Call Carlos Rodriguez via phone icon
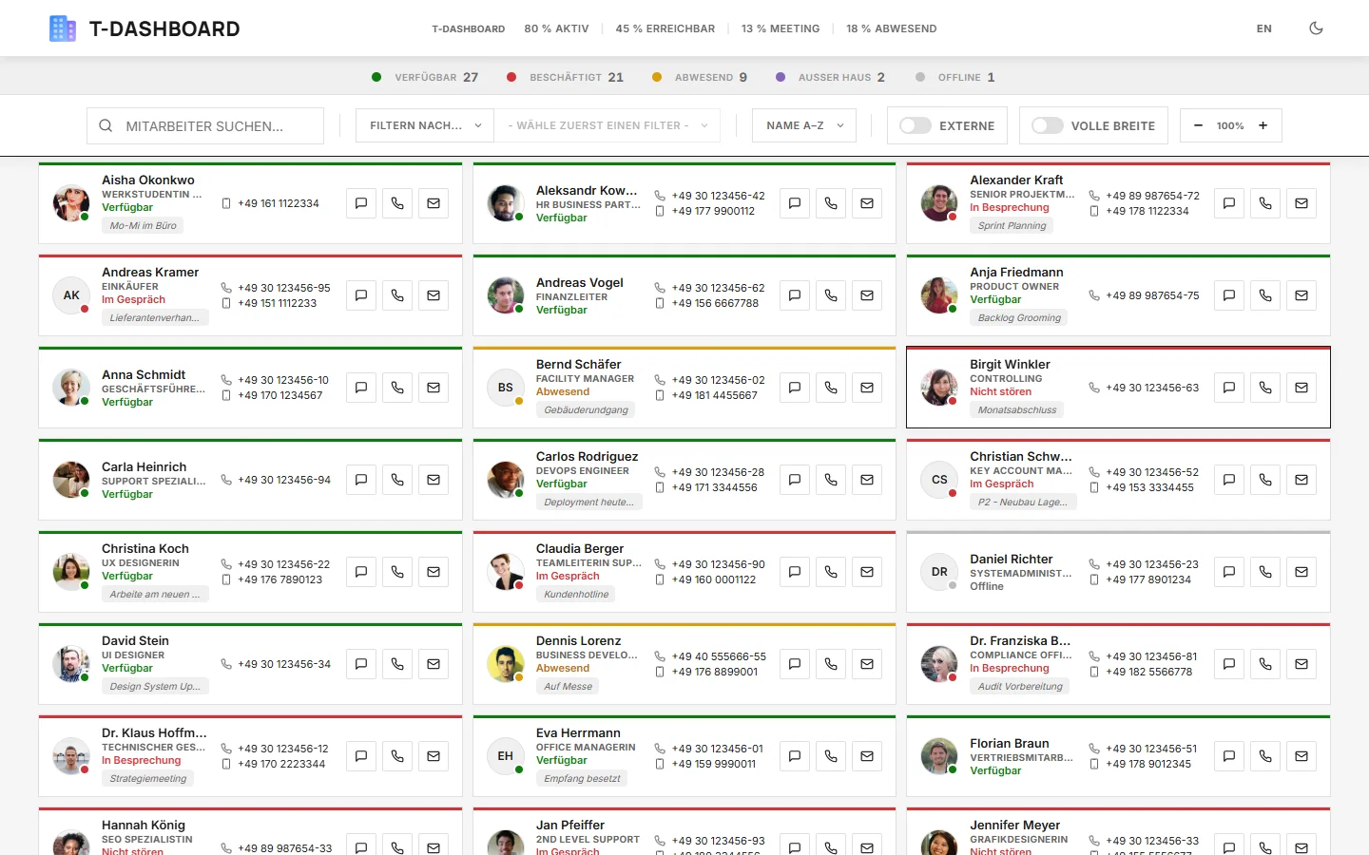1369x855 pixels. point(831,480)
